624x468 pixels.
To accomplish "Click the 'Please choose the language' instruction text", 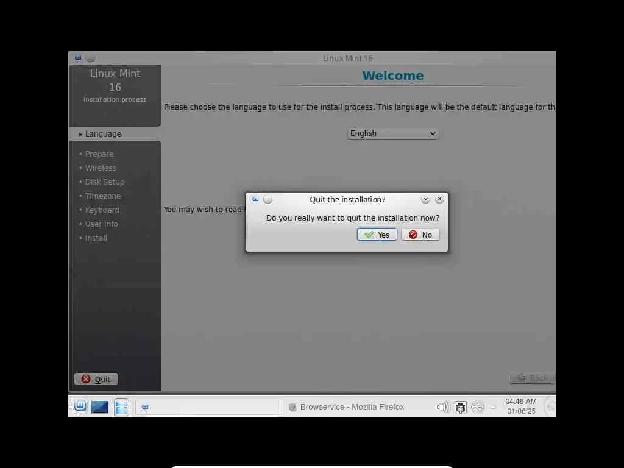I will click(359, 107).
